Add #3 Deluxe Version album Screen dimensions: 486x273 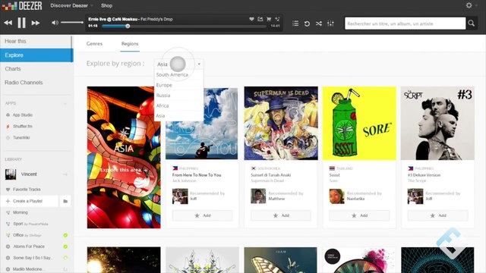point(437,215)
